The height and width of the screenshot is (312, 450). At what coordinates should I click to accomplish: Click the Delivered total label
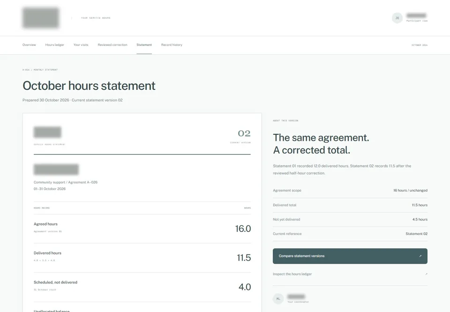point(285,205)
